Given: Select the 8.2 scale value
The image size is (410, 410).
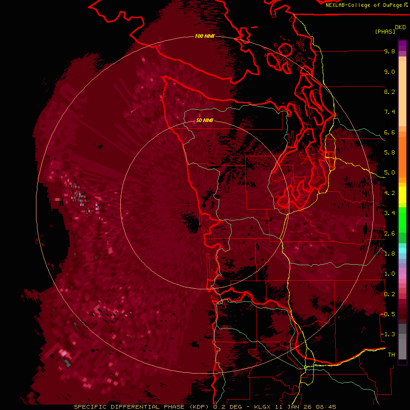Looking at the screenshot, I should coord(389,92).
